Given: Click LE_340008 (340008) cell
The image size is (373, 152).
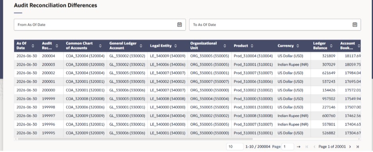Looking at the screenshot, I should coord(168,99).
